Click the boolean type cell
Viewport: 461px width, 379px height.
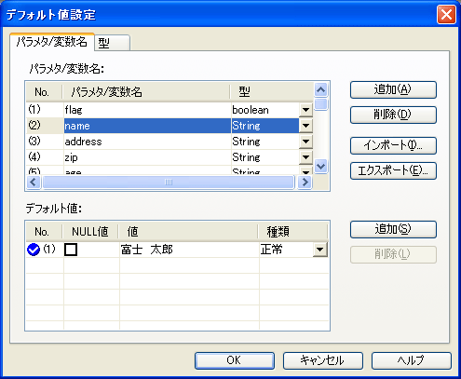click(265, 110)
